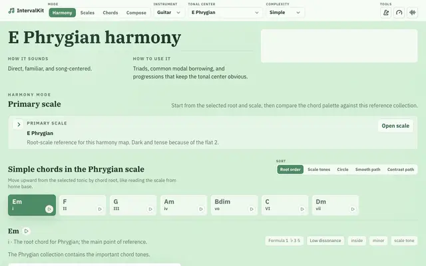This screenshot has width=426, height=266.
Task: Expand the Primary Scale chevron
Action: pos(18,124)
